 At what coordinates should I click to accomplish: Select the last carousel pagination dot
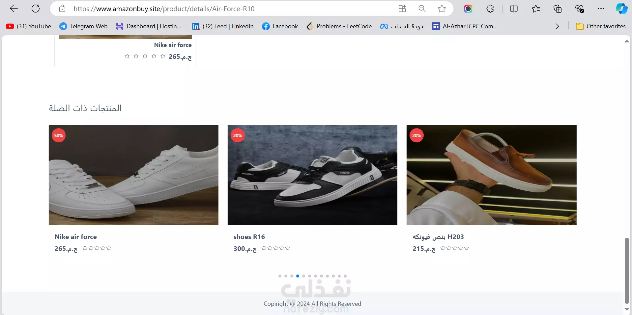coord(345,276)
